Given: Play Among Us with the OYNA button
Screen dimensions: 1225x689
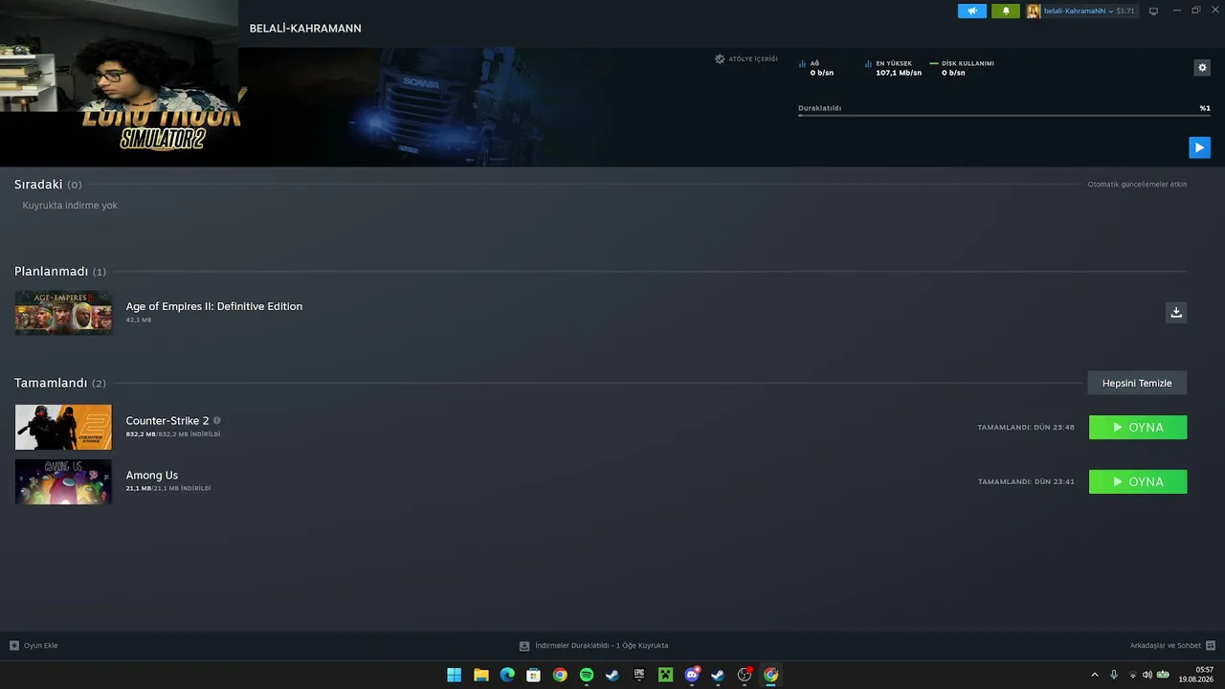Looking at the screenshot, I should [1138, 482].
